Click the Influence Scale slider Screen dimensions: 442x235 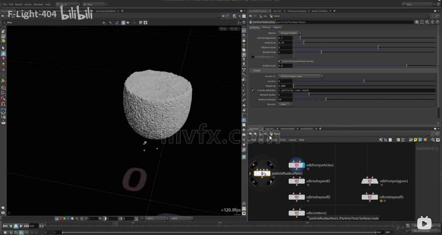(364, 48)
